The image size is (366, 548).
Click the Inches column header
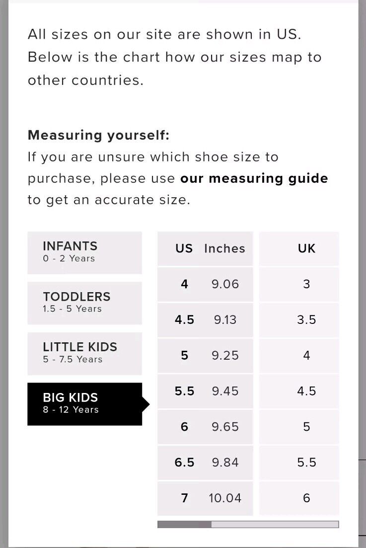pyautogui.click(x=225, y=248)
